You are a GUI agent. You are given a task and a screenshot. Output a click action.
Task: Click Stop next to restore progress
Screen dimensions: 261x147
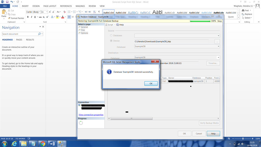coord(219,21)
